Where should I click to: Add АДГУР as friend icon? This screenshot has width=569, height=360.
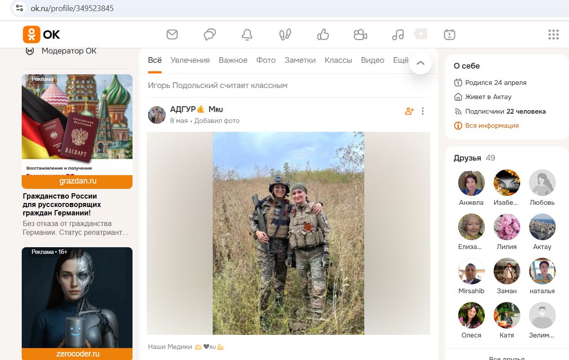[409, 111]
